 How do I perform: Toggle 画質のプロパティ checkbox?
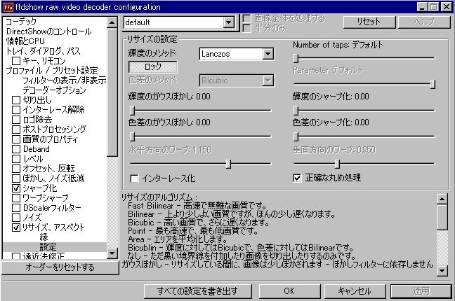[x=16, y=139]
